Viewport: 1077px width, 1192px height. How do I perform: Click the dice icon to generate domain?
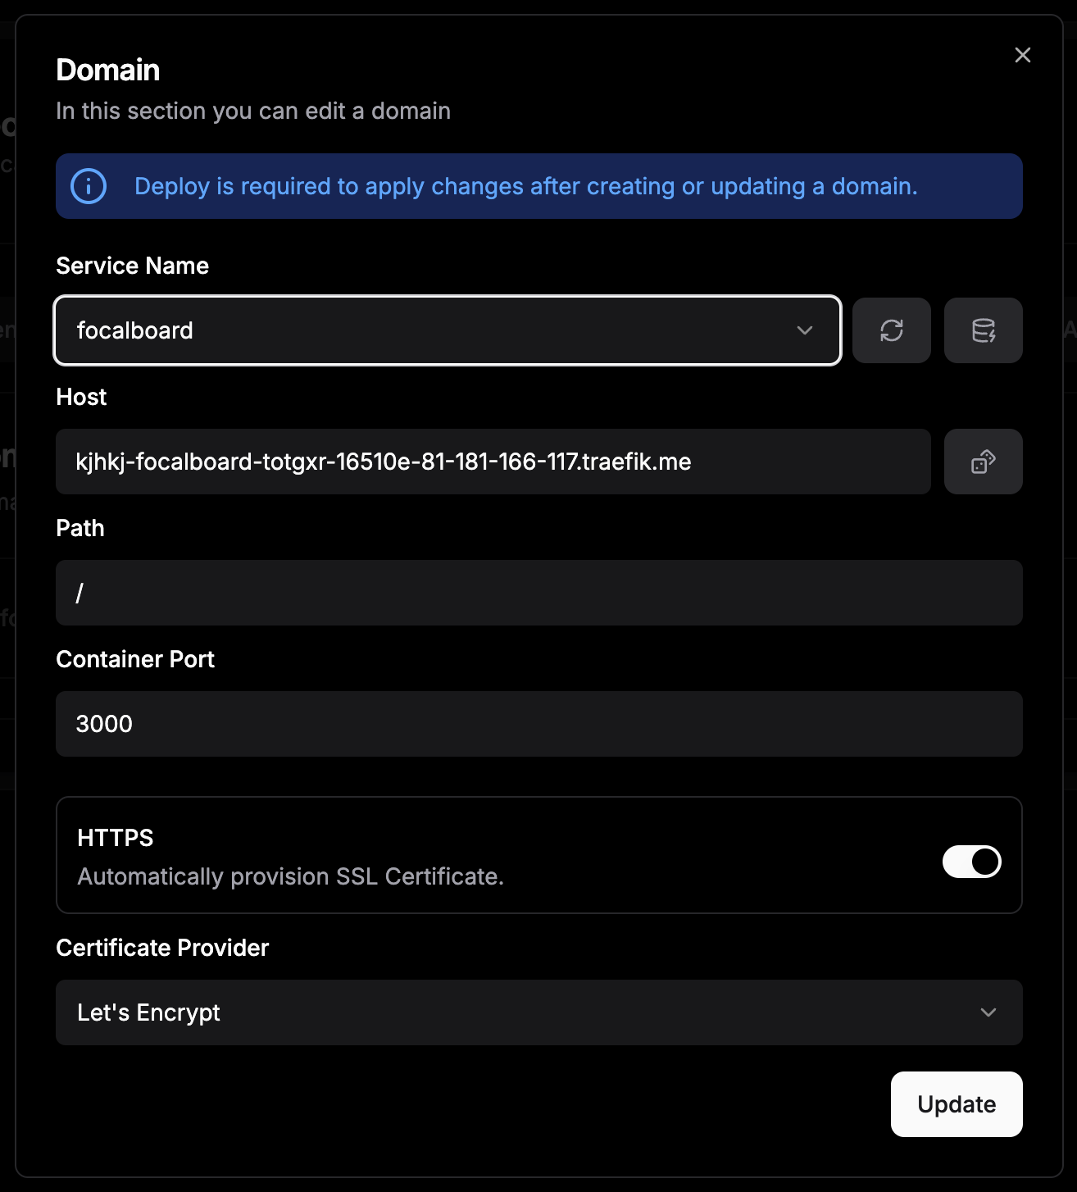coord(983,462)
